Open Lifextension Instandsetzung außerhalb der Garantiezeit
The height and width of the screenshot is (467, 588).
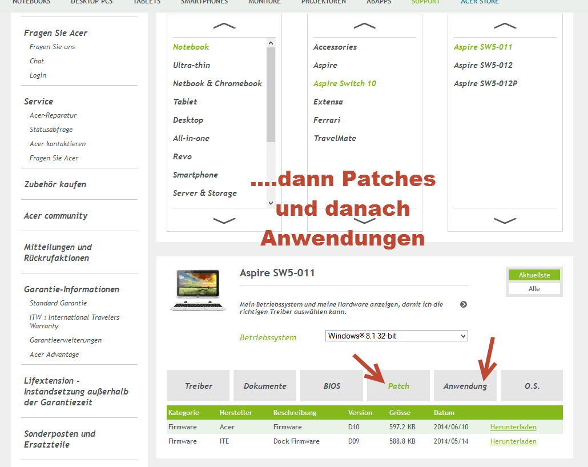76,391
